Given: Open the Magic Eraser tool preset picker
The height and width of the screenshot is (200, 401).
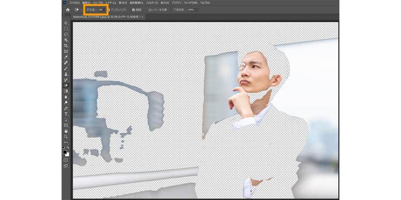Looking at the screenshot, I should [x=77, y=10].
